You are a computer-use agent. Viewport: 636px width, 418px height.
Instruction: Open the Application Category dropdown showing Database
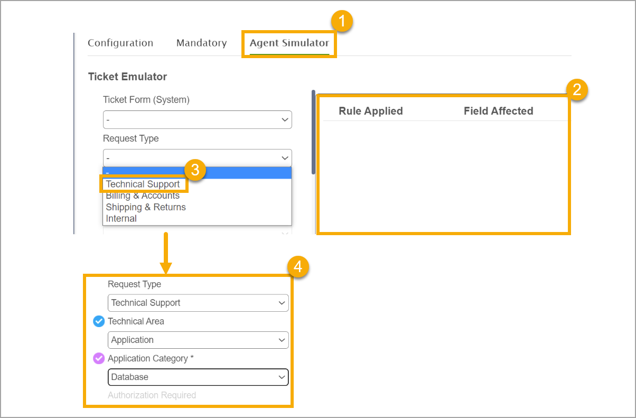click(x=198, y=377)
